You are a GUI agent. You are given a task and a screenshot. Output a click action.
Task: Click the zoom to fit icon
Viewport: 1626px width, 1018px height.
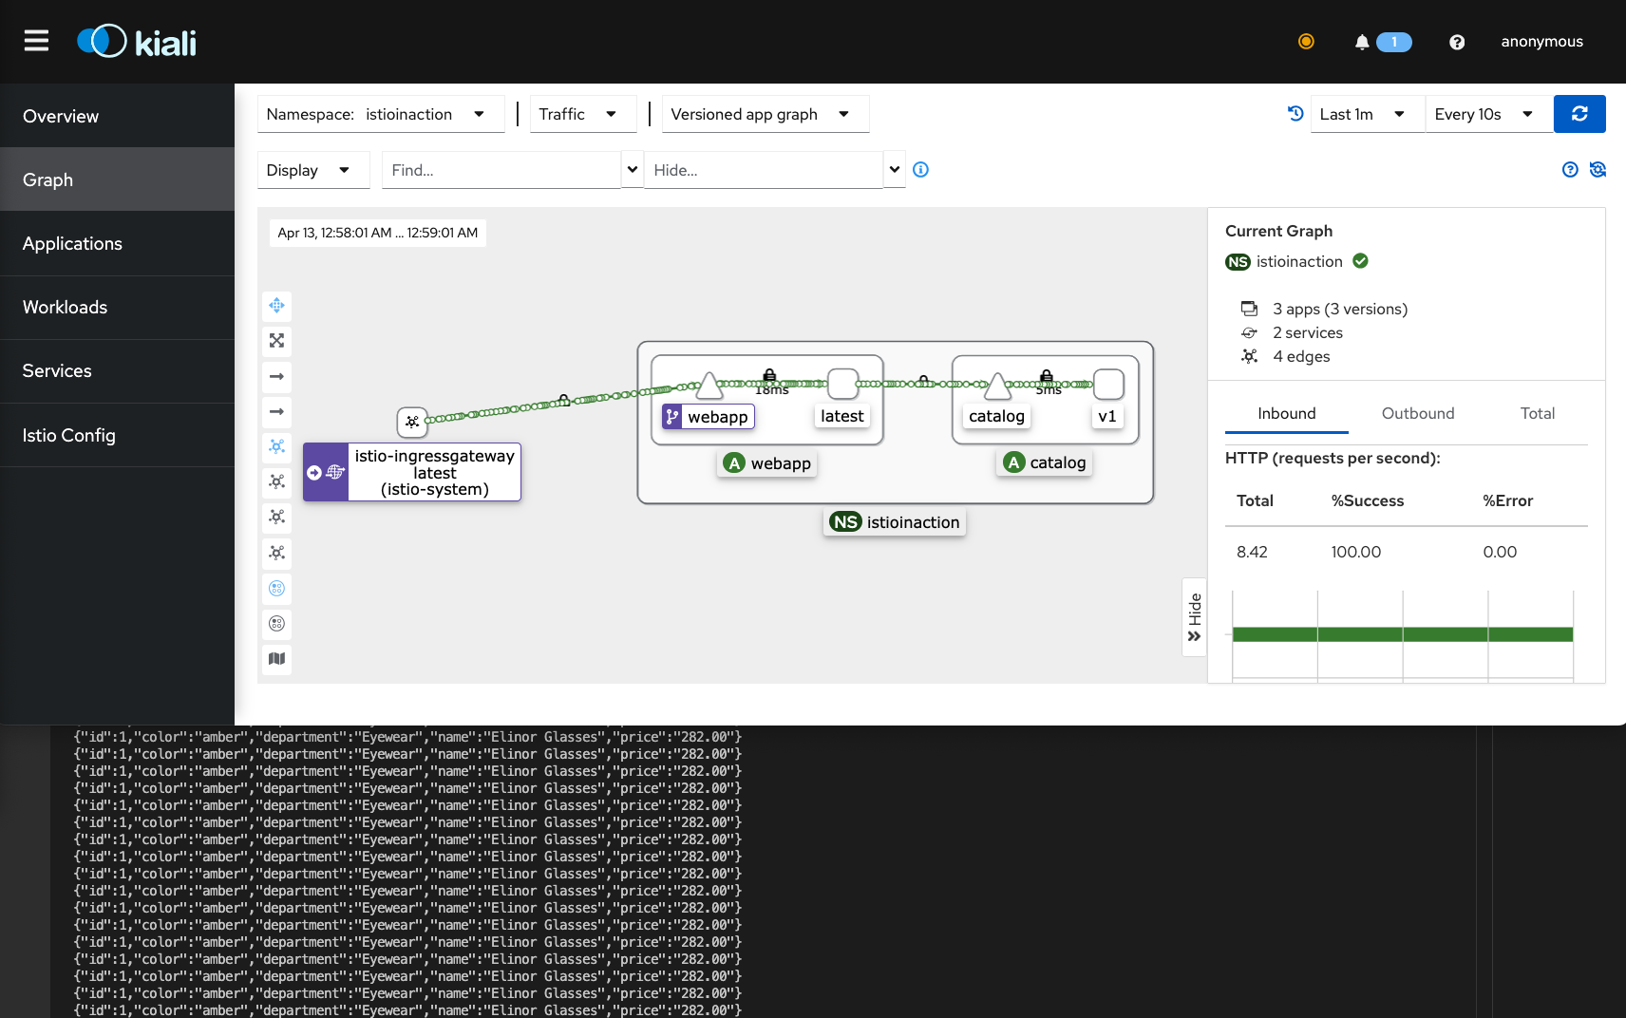[276, 341]
